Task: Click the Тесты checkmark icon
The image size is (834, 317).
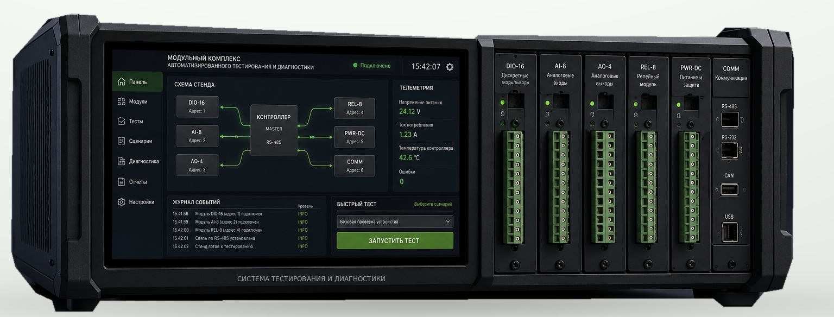Action: pyautogui.click(x=122, y=121)
